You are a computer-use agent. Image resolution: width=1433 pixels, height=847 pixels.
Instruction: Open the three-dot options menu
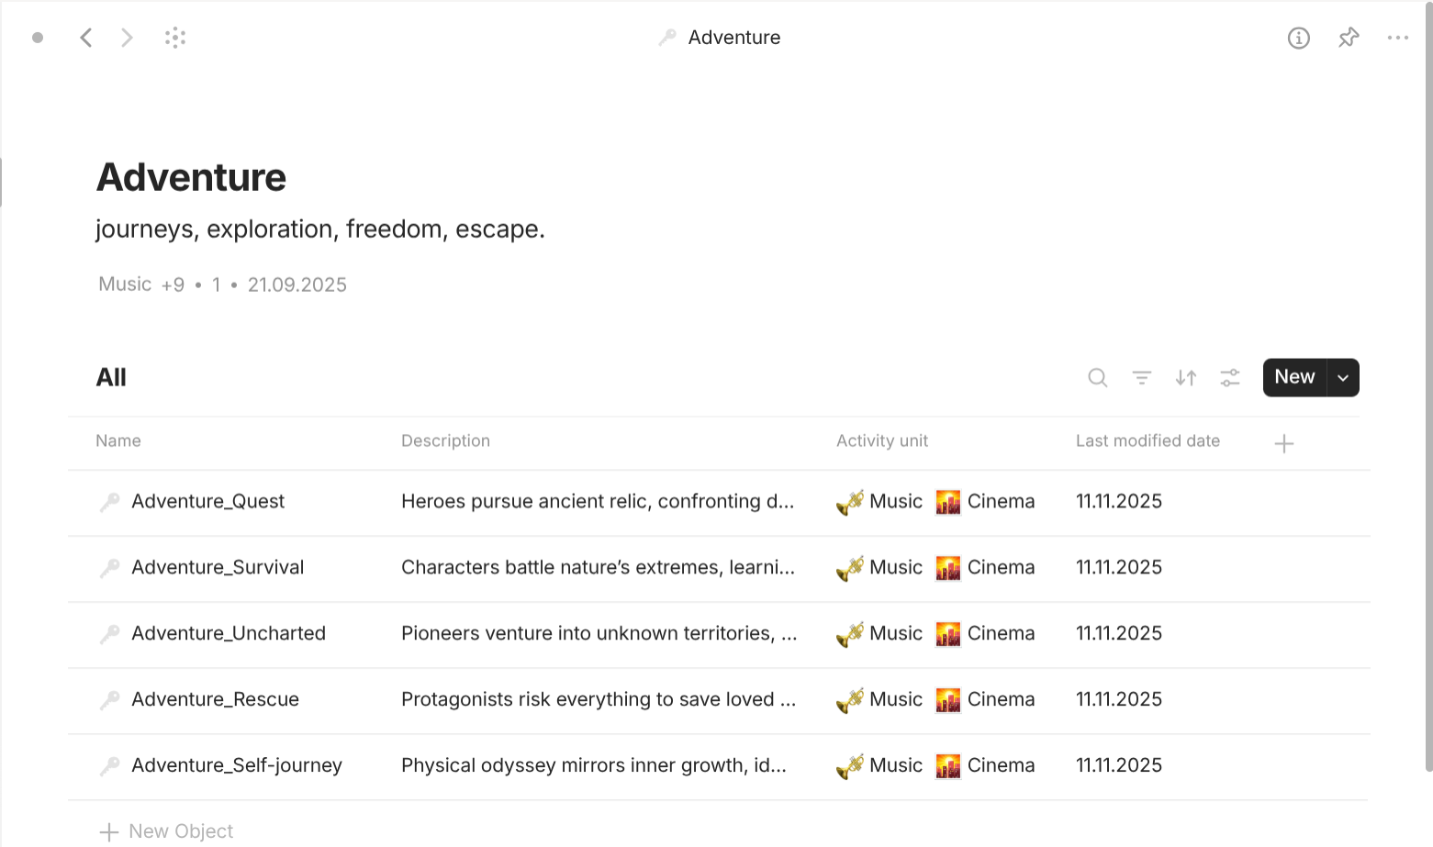(1397, 38)
